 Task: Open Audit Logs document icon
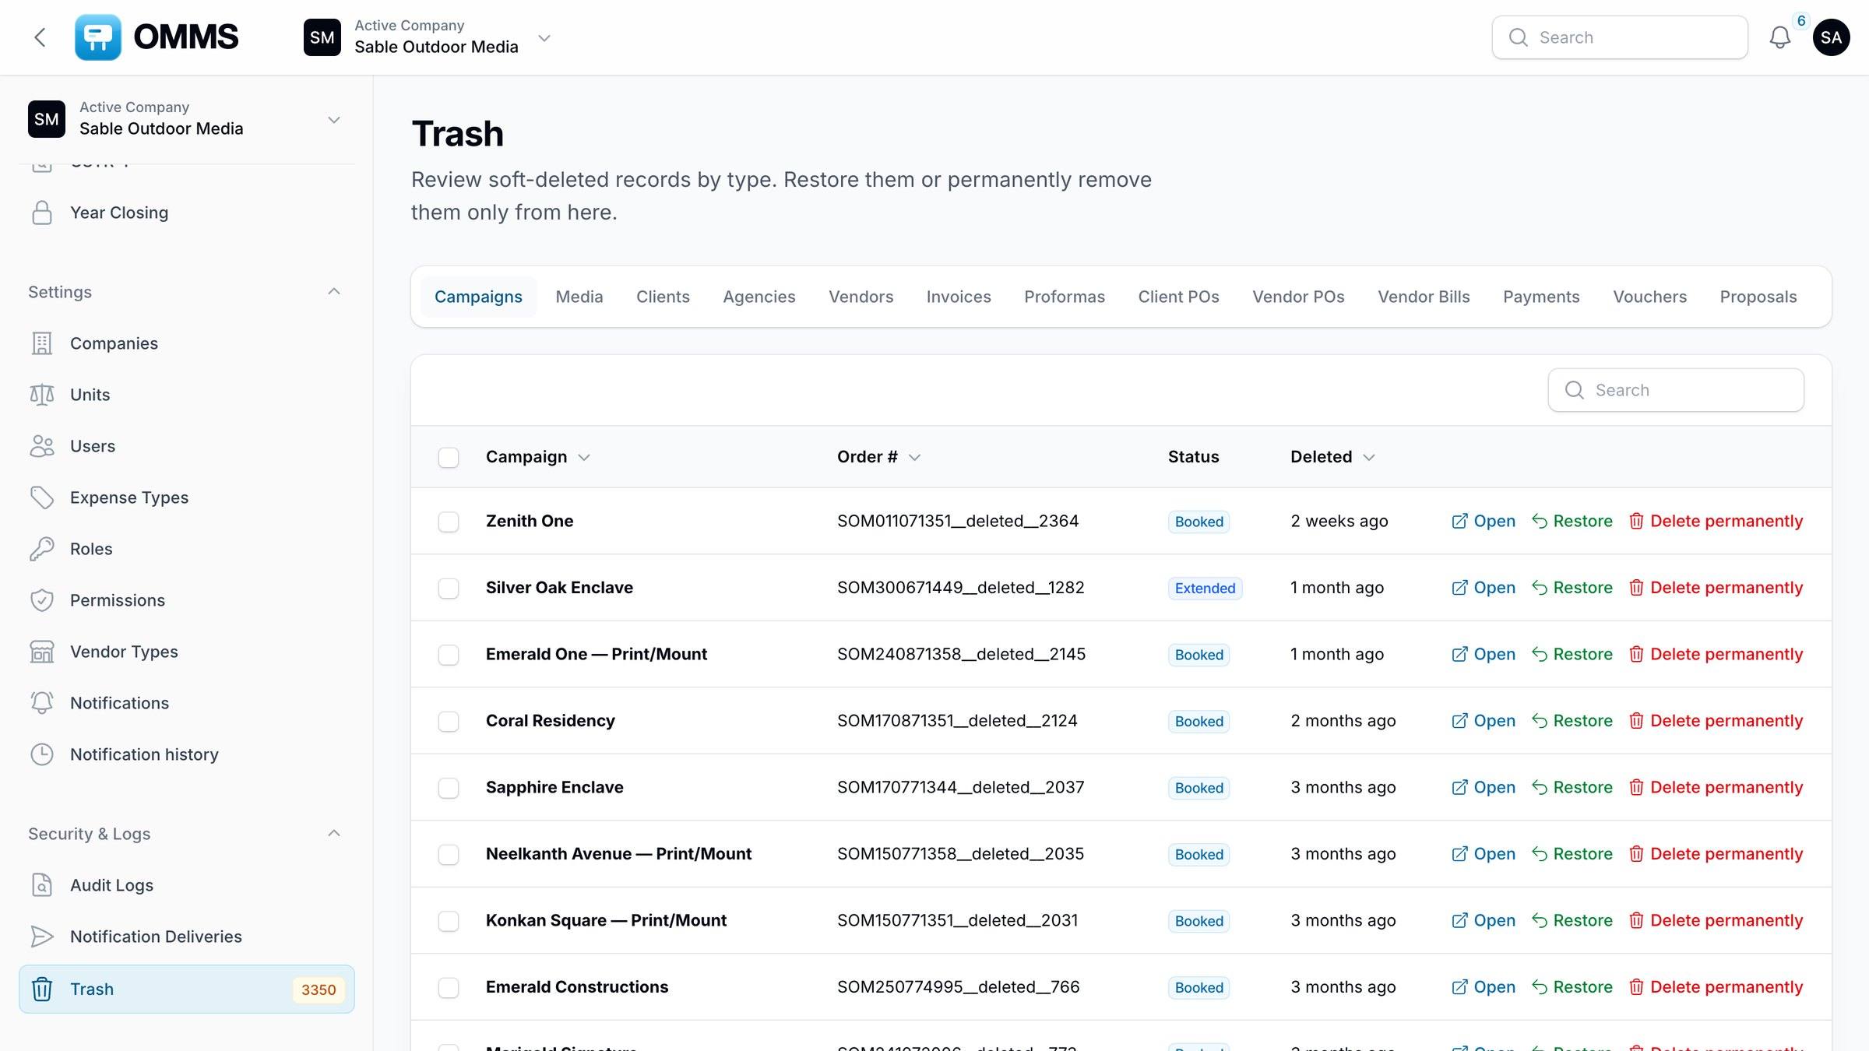[42, 885]
